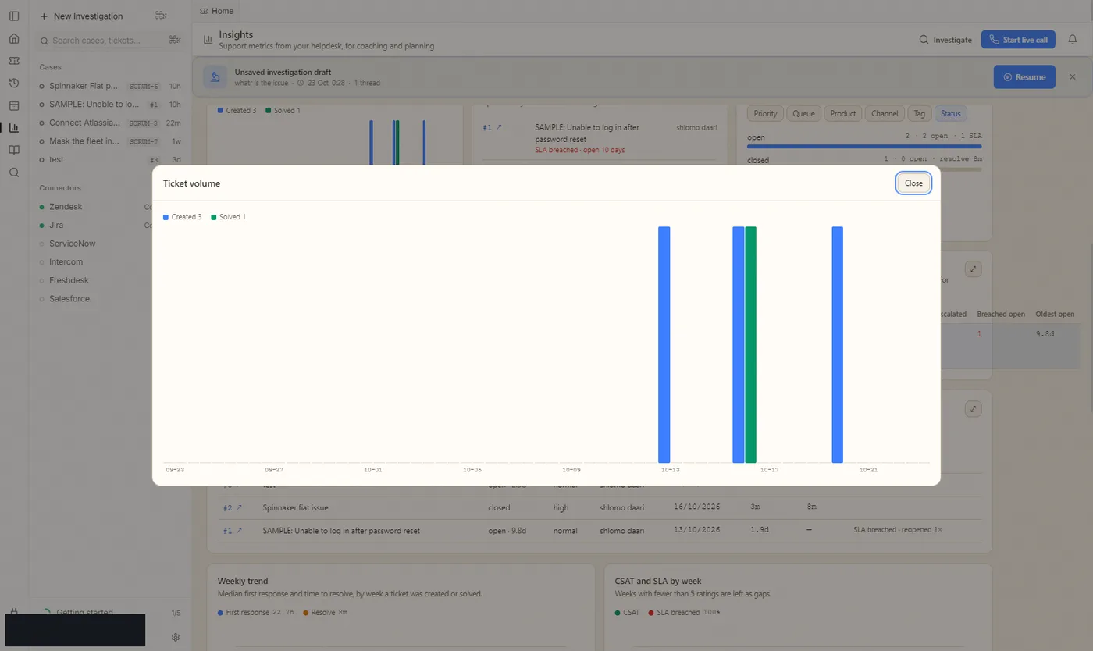Open the Connect Atlassia... SCRUM-3 case
Viewport: 1093px width, 651px height.
[x=109, y=123]
